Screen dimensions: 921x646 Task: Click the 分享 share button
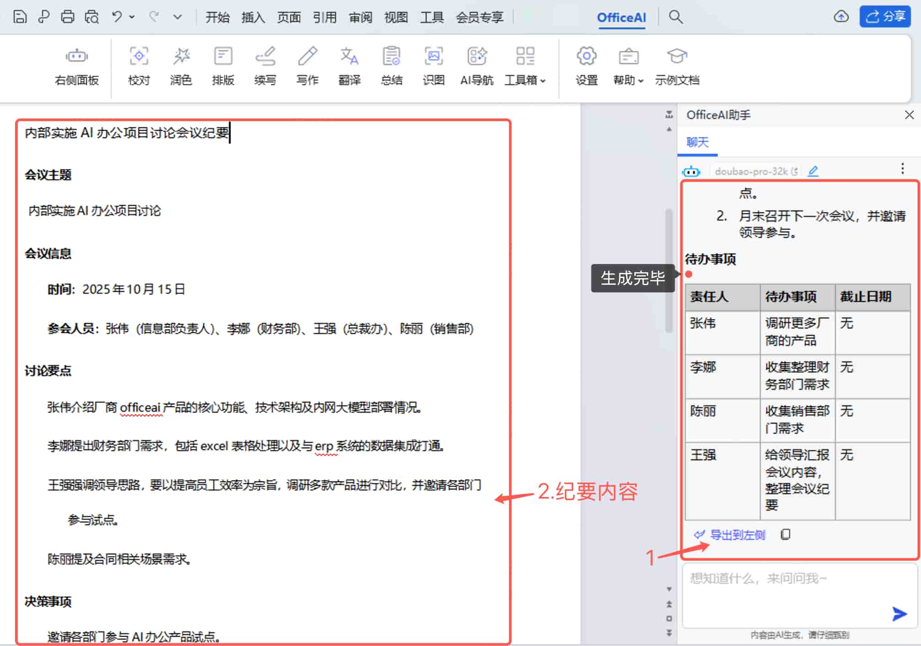pos(885,16)
